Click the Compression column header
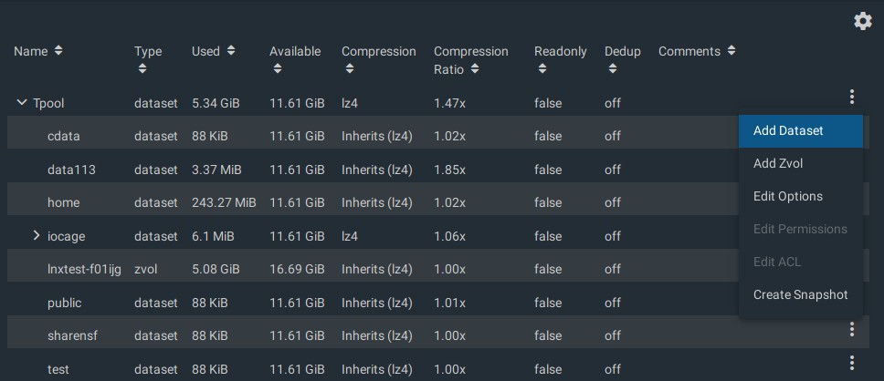The height and width of the screenshot is (381, 884). [378, 52]
